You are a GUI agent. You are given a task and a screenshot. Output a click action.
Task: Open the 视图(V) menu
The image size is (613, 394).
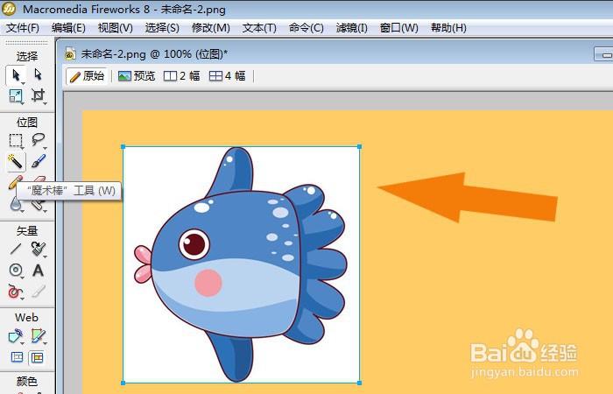116,28
